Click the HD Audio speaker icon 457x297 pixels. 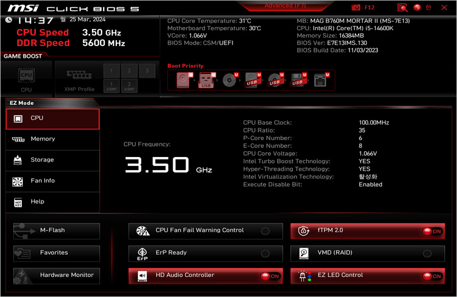[x=142, y=276]
